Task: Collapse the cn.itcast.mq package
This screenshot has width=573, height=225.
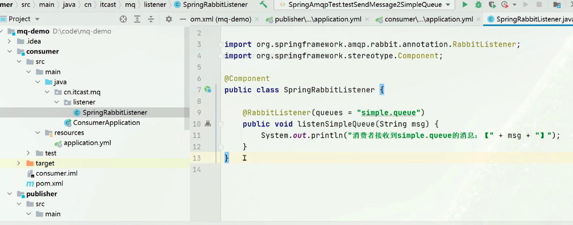Action: click(47, 92)
